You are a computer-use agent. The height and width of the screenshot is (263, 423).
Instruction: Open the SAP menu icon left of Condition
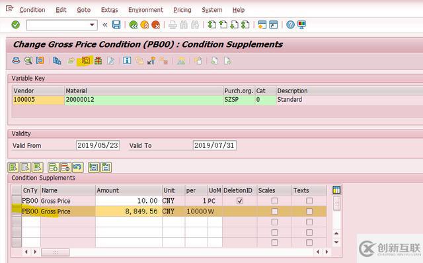tap(10, 9)
